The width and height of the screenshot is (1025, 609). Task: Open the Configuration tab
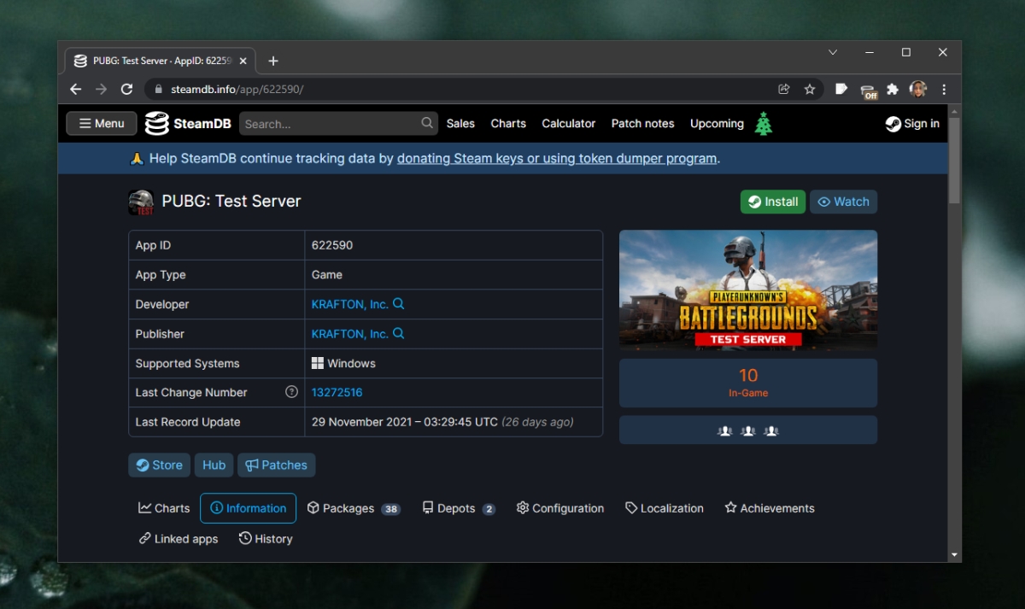tap(560, 508)
